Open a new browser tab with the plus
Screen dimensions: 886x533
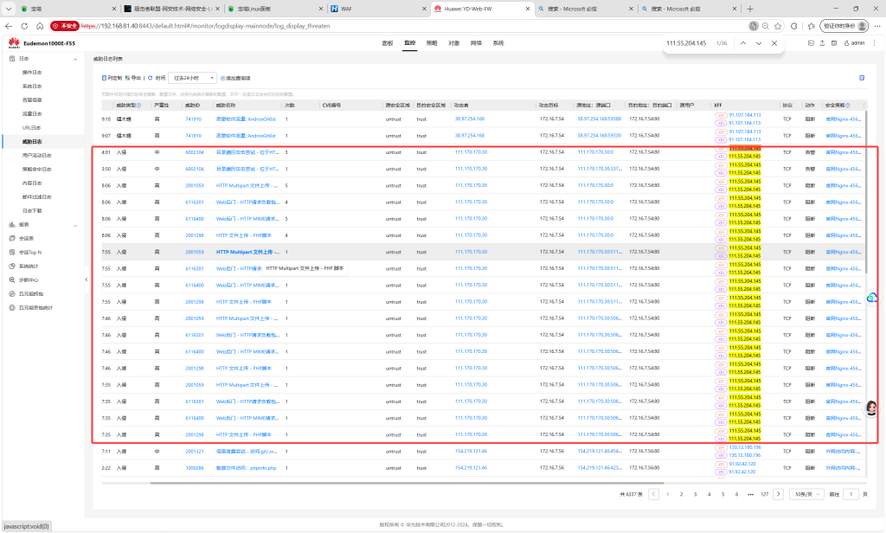coord(750,9)
